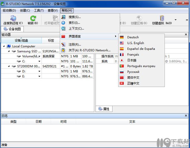Select the Japanese flag icon

point(122,60)
